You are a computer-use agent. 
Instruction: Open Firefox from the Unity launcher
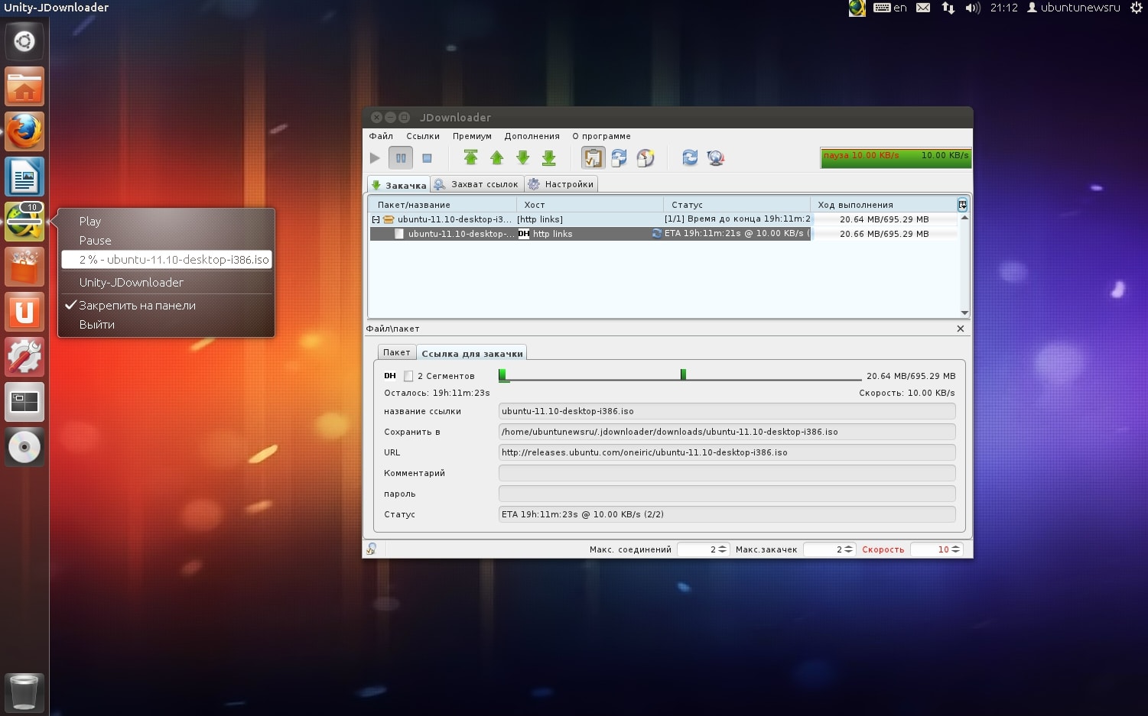pyautogui.click(x=24, y=131)
